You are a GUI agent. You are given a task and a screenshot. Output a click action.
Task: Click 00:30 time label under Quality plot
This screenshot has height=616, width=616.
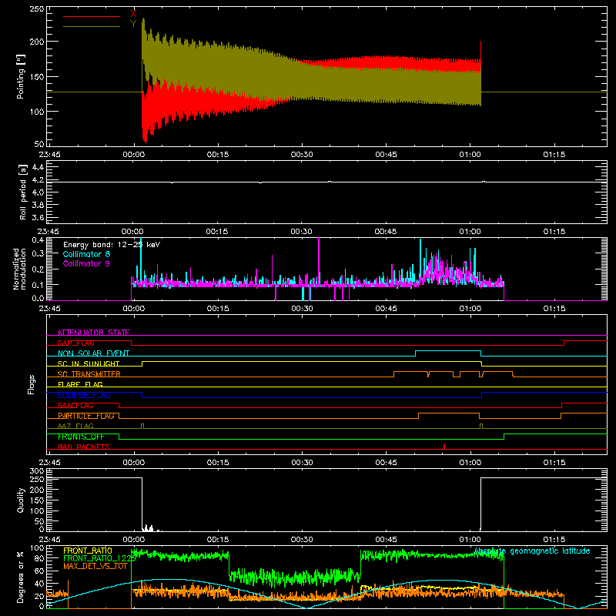pos(302,540)
